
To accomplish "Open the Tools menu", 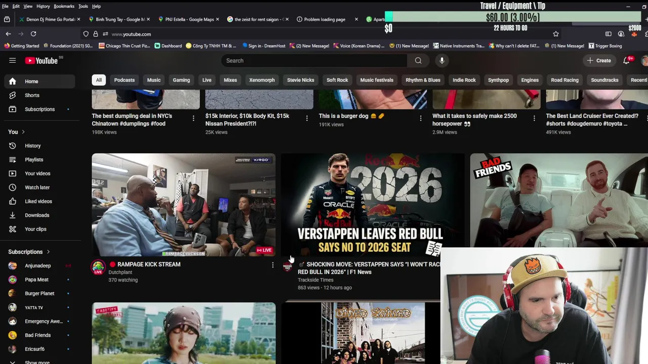I will (x=83, y=6).
